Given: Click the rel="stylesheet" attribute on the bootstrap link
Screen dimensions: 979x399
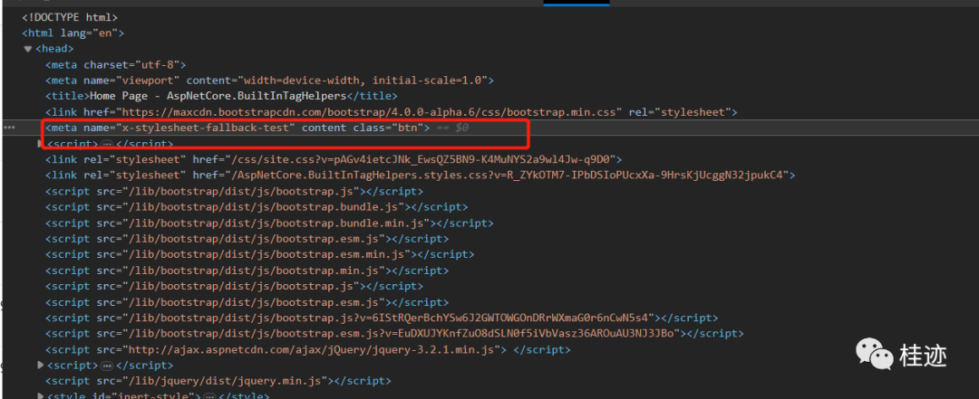Looking at the screenshot, I should coord(680,112).
